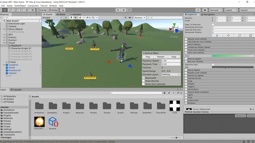Select the Readme asset icon
Image resolution: width=255 pixels, height=143 pixels.
coord(53,122)
